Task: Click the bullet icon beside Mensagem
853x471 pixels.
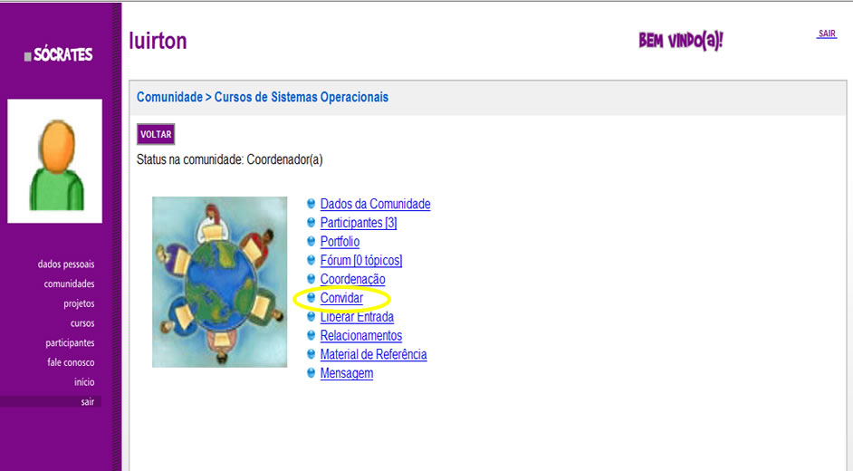Action: (x=311, y=373)
